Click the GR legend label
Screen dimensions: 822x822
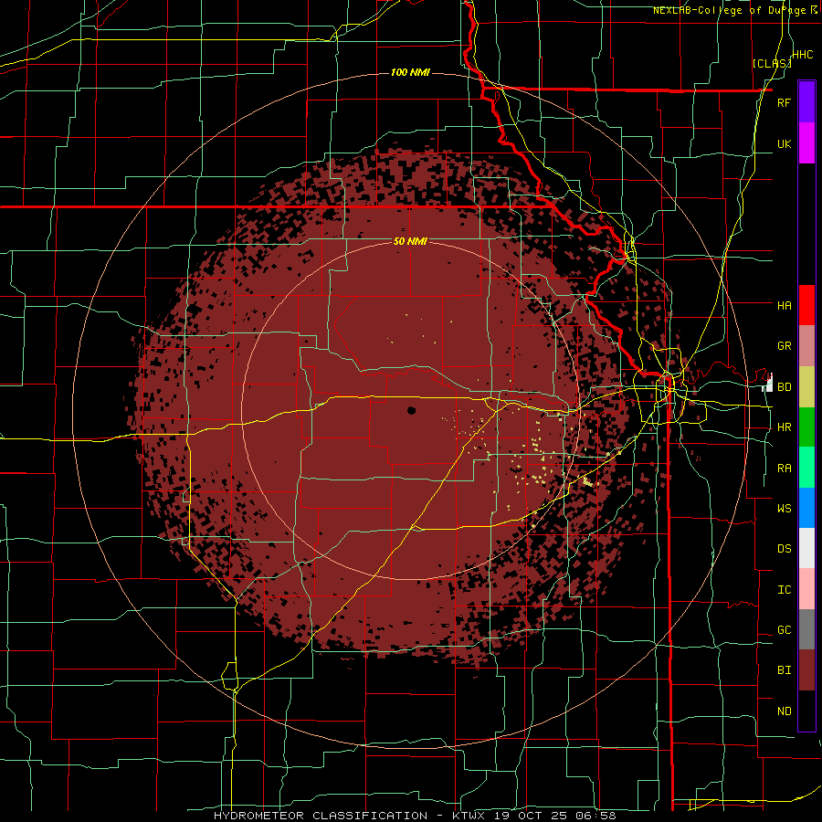(784, 346)
